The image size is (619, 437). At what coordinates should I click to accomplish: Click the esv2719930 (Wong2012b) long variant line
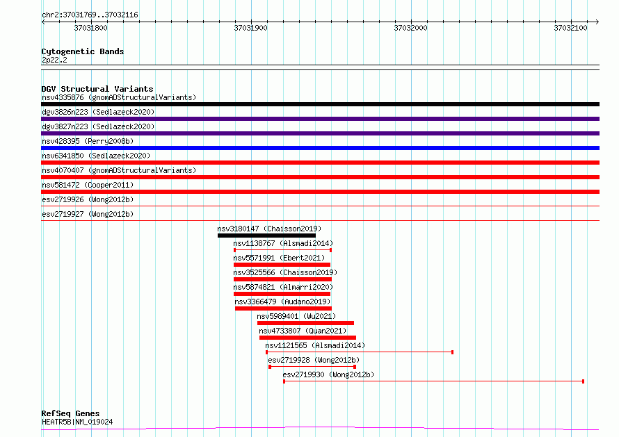(433, 381)
